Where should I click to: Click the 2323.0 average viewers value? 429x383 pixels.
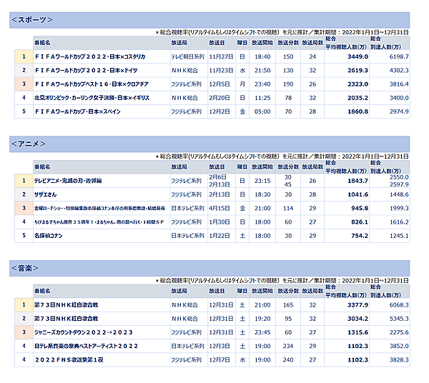click(x=358, y=84)
